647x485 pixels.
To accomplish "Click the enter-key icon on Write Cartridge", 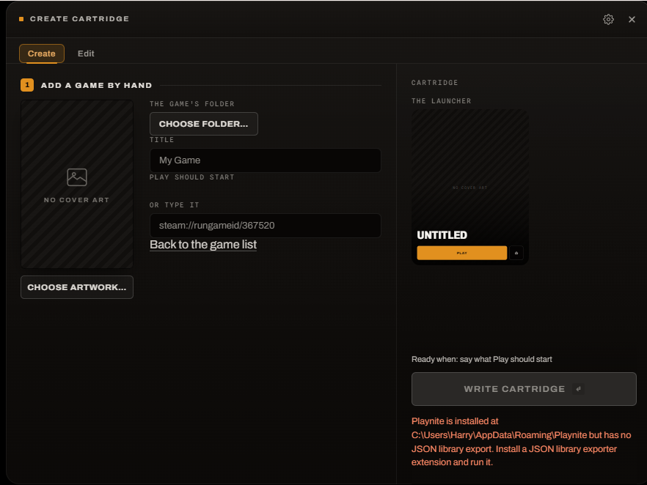I will (x=578, y=389).
